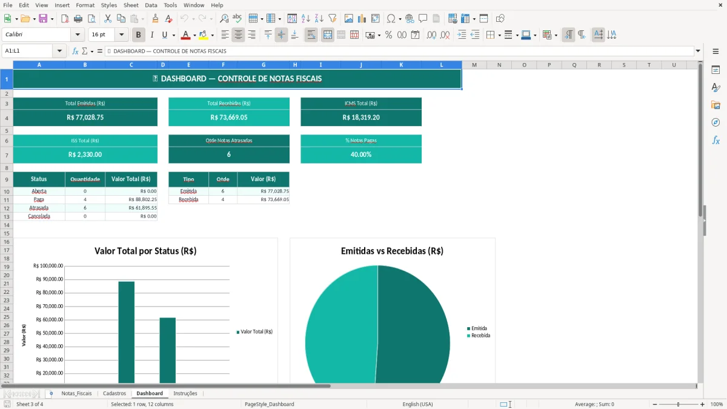The image size is (727, 409).
Task: Click the Insert Image icon
Action: click(x=349, y=18)
